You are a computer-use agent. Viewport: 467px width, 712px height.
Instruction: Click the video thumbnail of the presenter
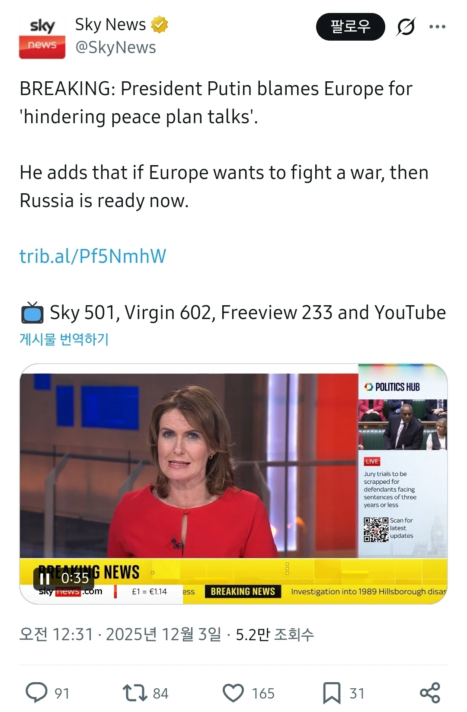189,466
